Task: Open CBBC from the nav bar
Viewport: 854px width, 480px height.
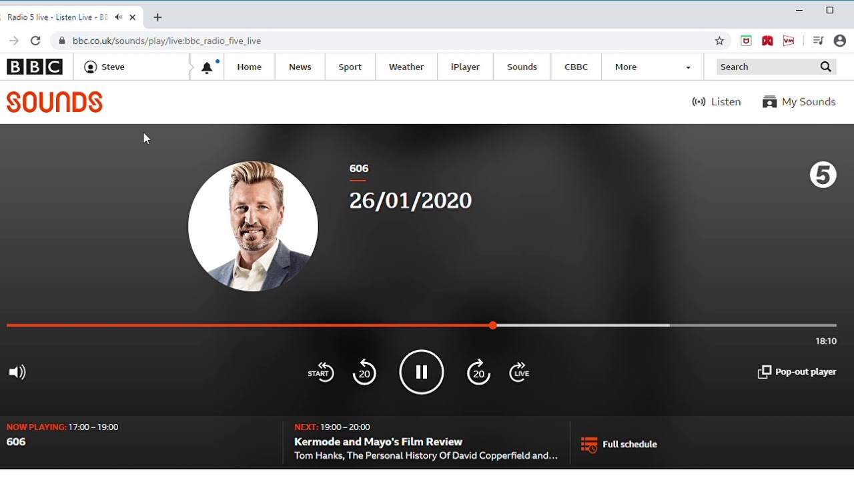Action: [576, 67]
